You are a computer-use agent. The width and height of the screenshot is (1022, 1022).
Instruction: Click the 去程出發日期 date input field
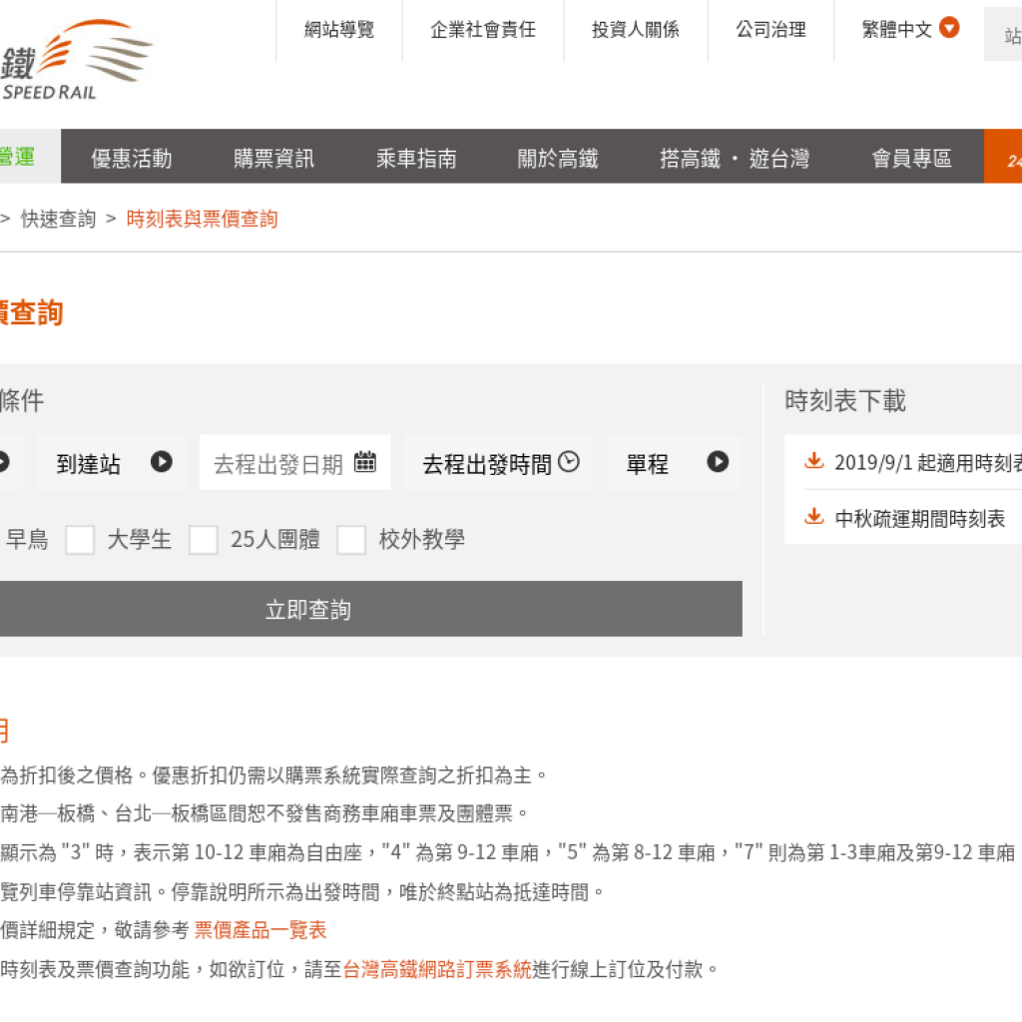pos(279,461)
